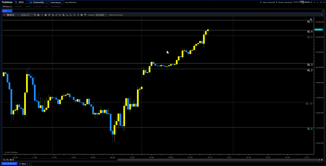Image resolution: width=326 pixels, height=166 pixels.
Task: Open the main MENU dropdown
Action: [21, 2]
